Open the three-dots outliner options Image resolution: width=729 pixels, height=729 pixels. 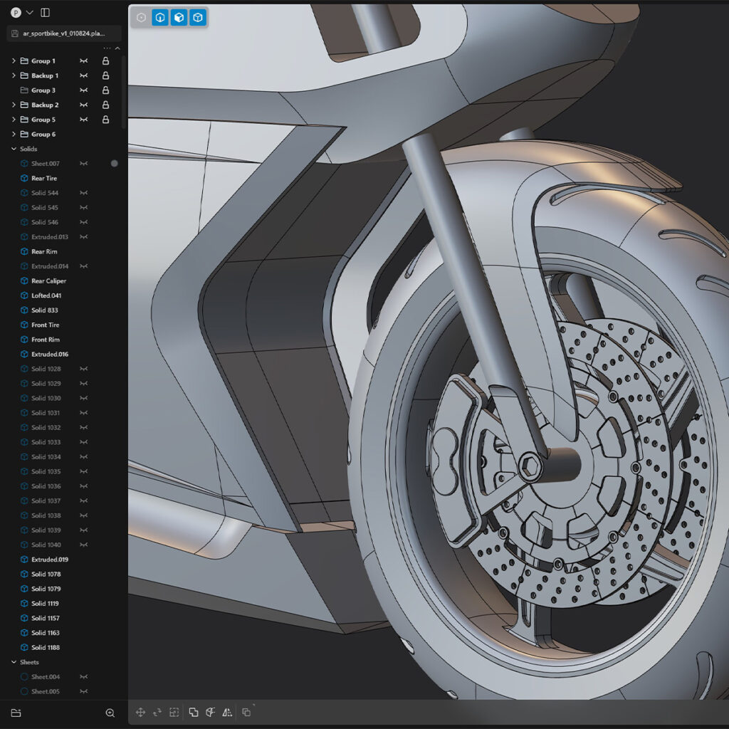107,48
